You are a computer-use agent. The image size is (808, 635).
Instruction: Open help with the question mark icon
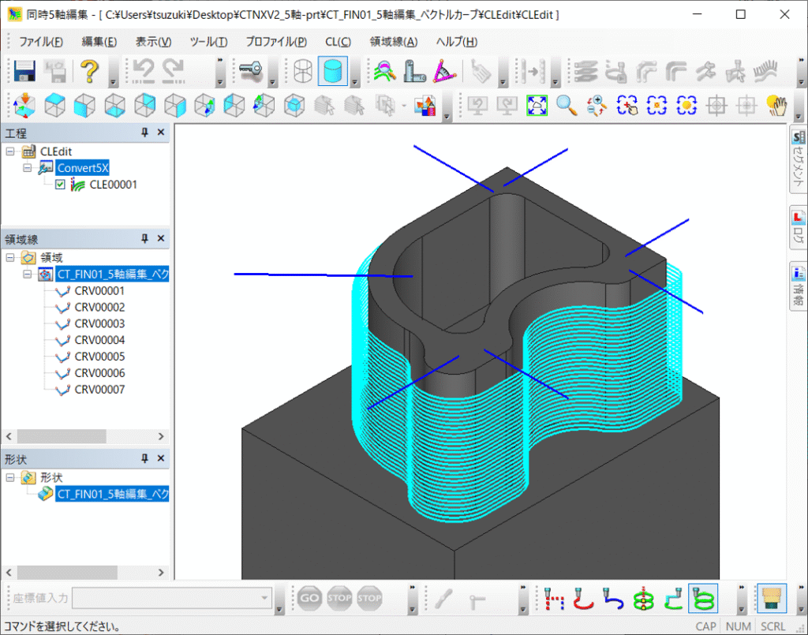pos(89,72)
